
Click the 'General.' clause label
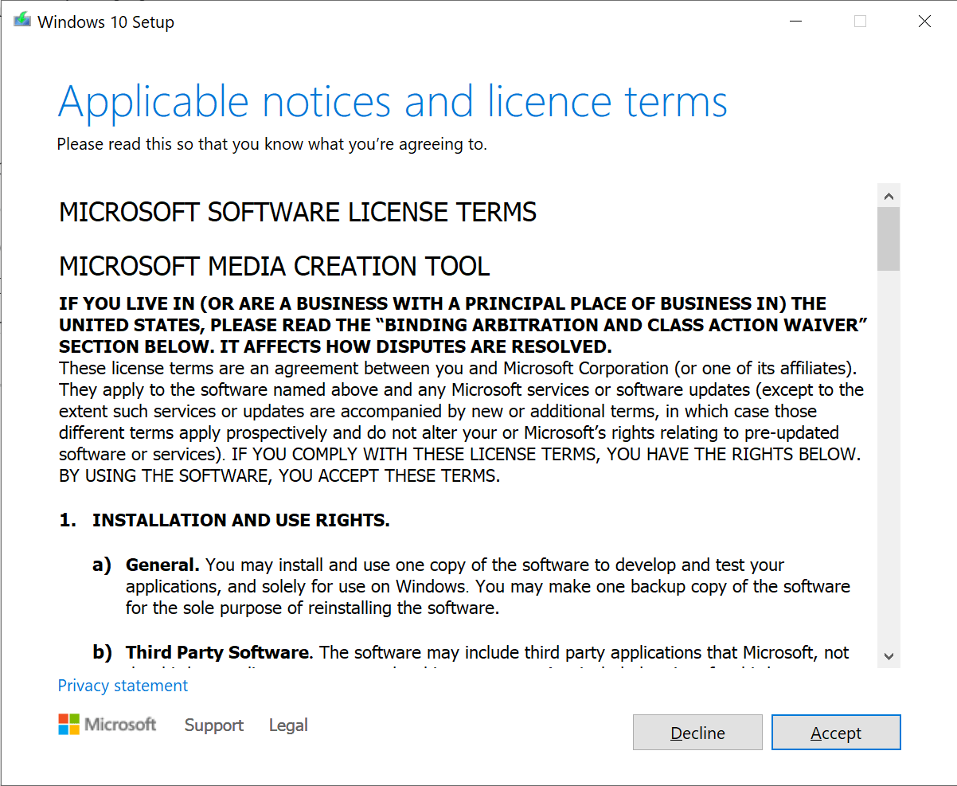click(162, 565)
